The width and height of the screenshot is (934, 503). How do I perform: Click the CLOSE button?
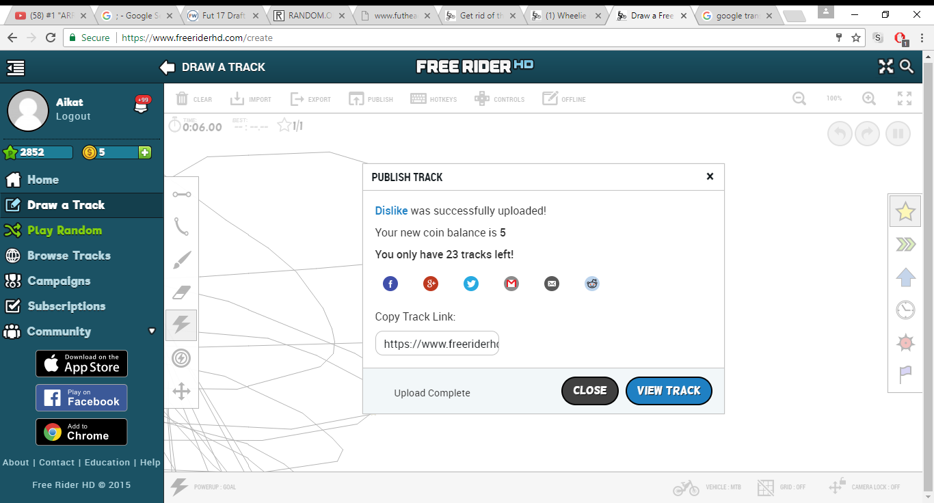(590, 391)
